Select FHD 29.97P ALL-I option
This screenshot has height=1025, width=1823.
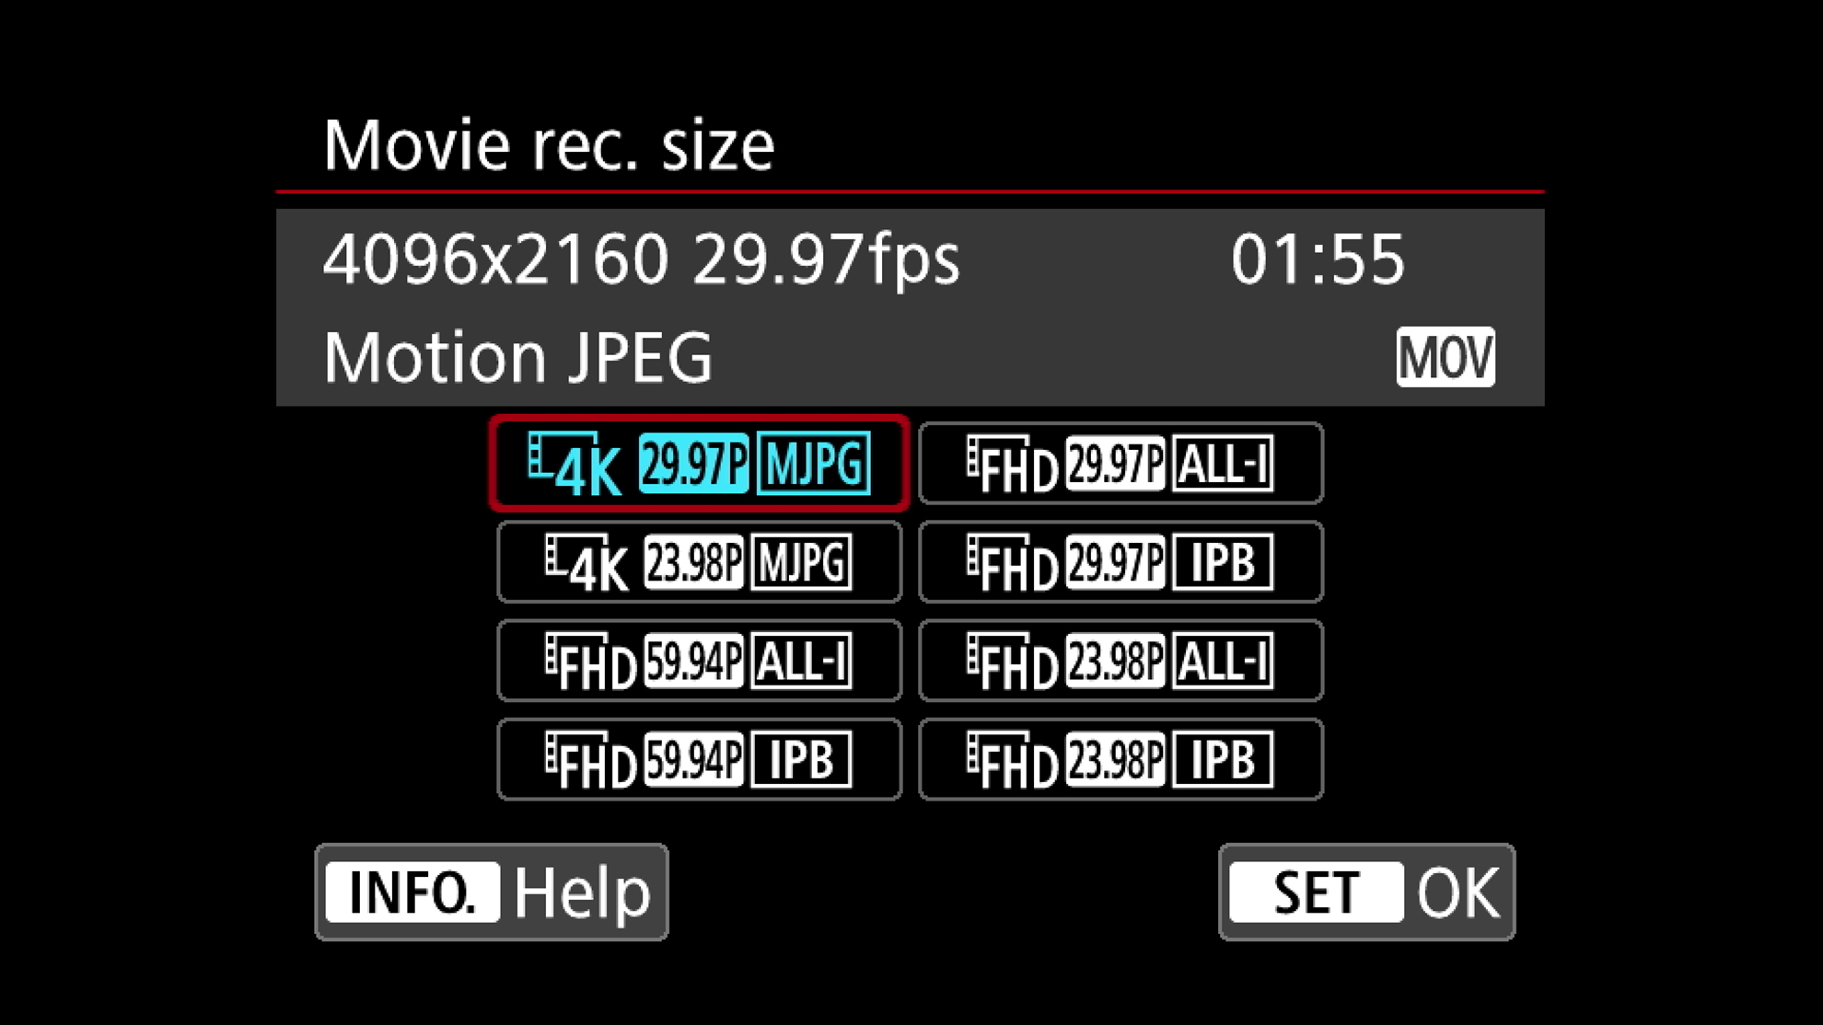coord(1121,463)
